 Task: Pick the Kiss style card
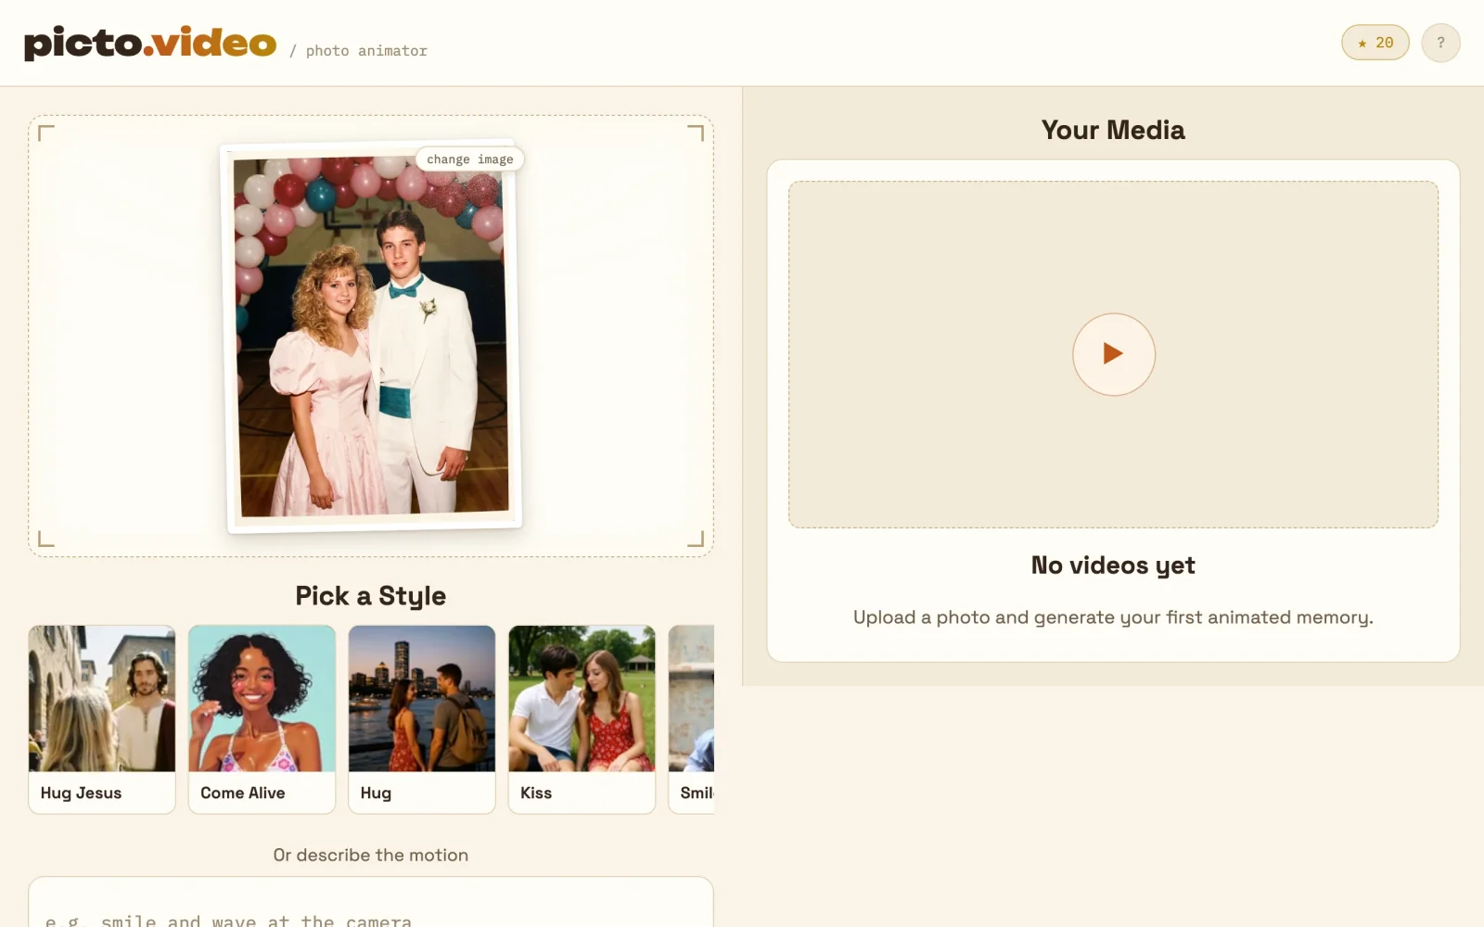tap(582, 719)
